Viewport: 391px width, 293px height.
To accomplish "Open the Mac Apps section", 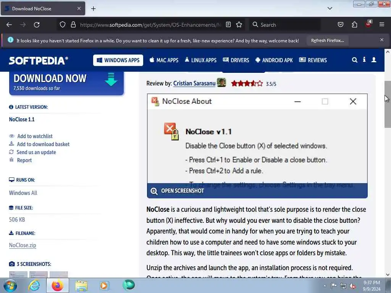I will [164, 60].
